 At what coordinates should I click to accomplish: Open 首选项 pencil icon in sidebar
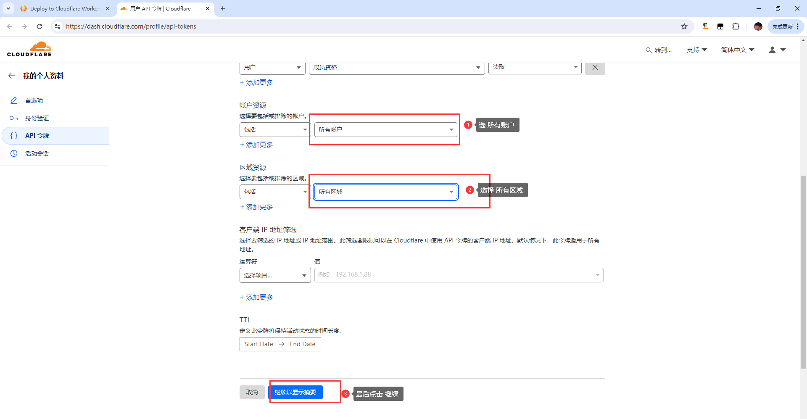point(14,100)
